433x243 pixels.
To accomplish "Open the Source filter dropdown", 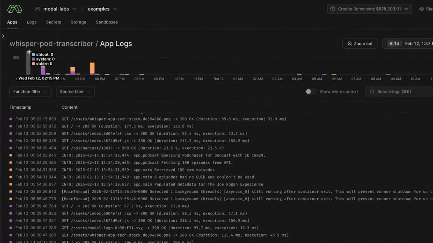I will point(75,91).
